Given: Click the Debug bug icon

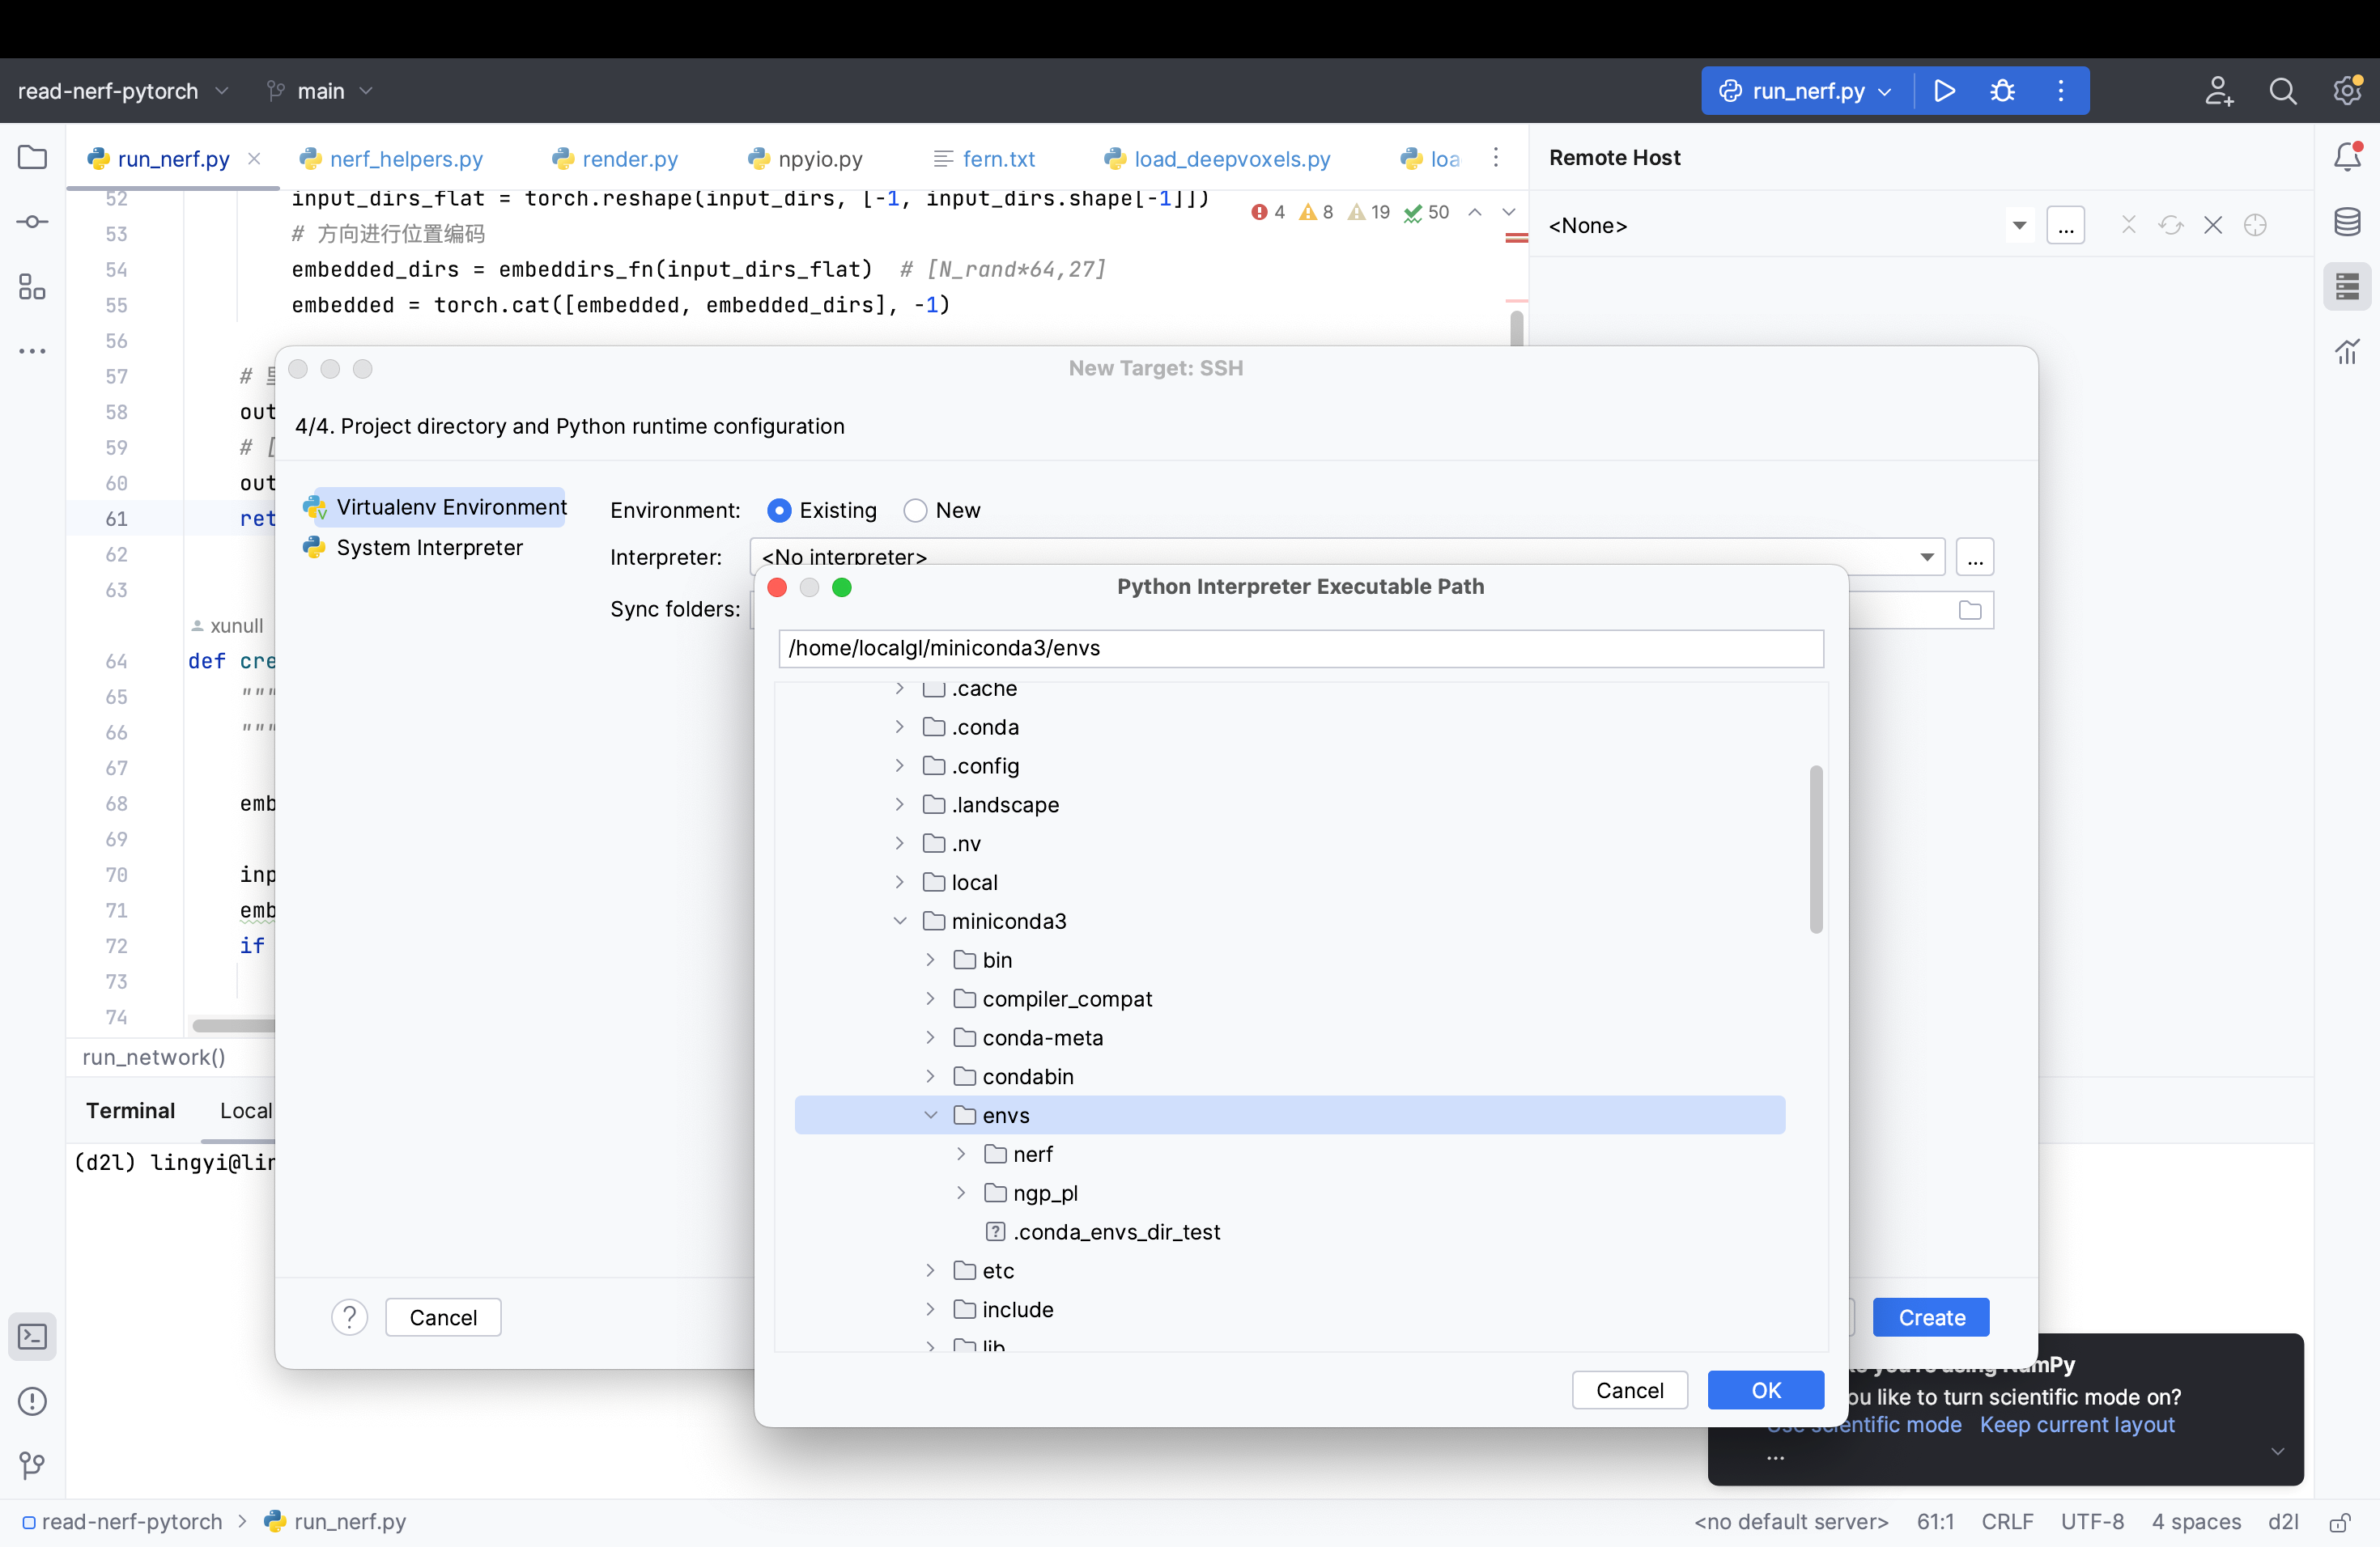Looking at the screenshot, I should coord(2002,91).
